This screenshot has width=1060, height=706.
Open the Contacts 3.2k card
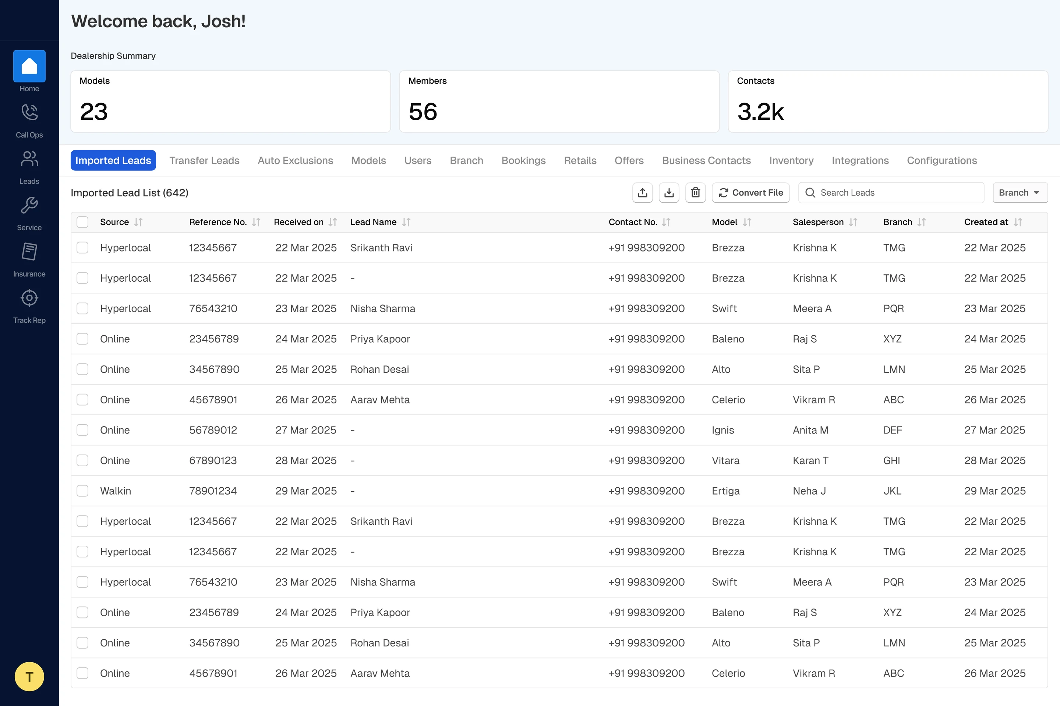point(887,101)
